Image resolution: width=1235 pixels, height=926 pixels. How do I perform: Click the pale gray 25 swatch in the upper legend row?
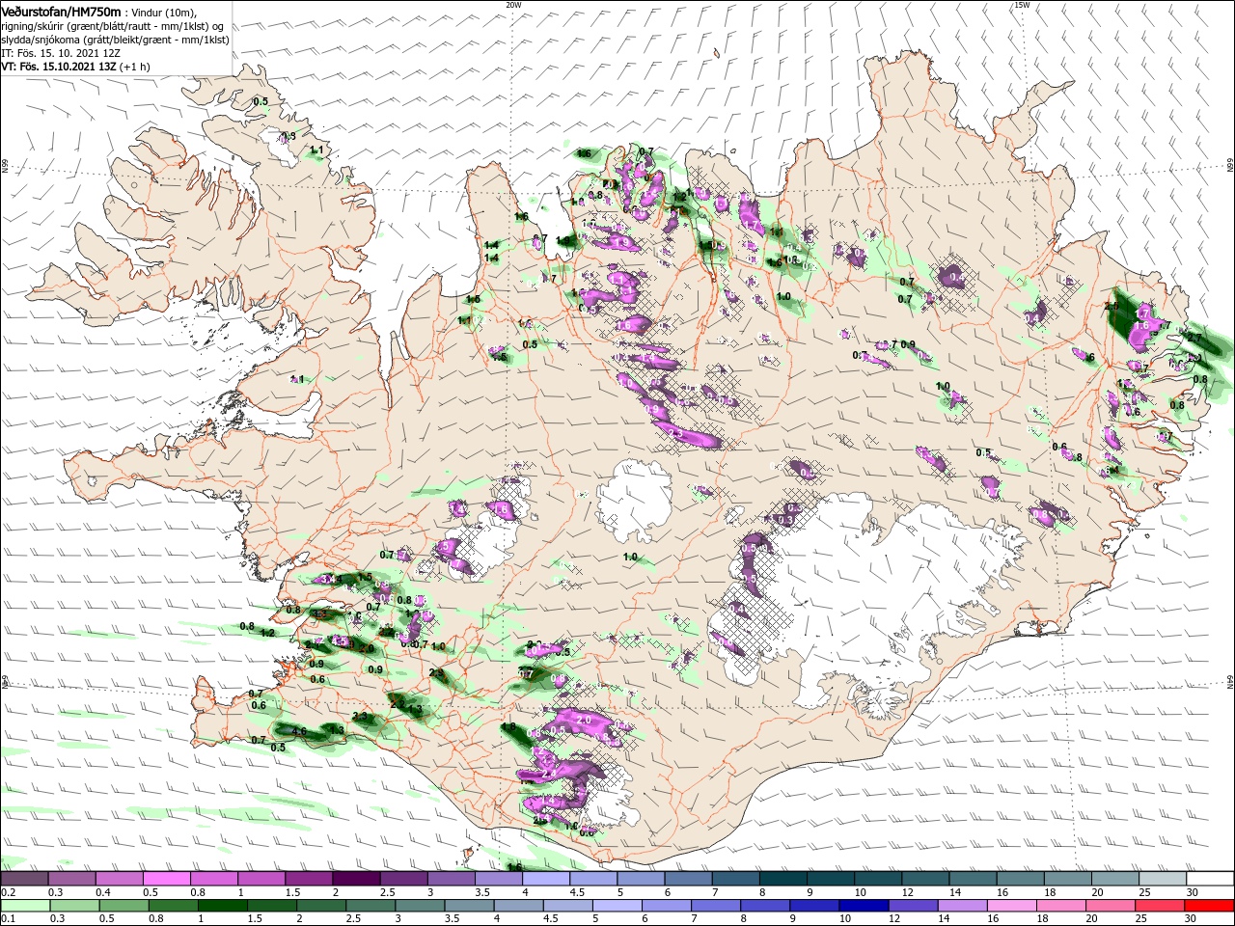1163,879
